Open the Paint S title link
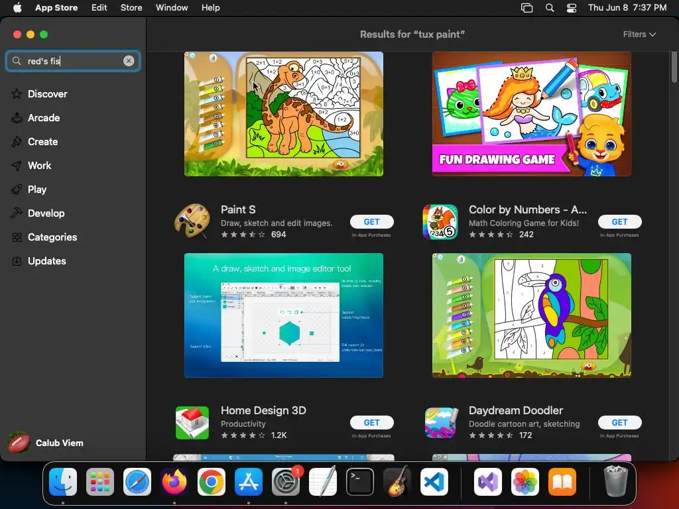The height and width of the screenshot is (509, 679). (238, 209)
